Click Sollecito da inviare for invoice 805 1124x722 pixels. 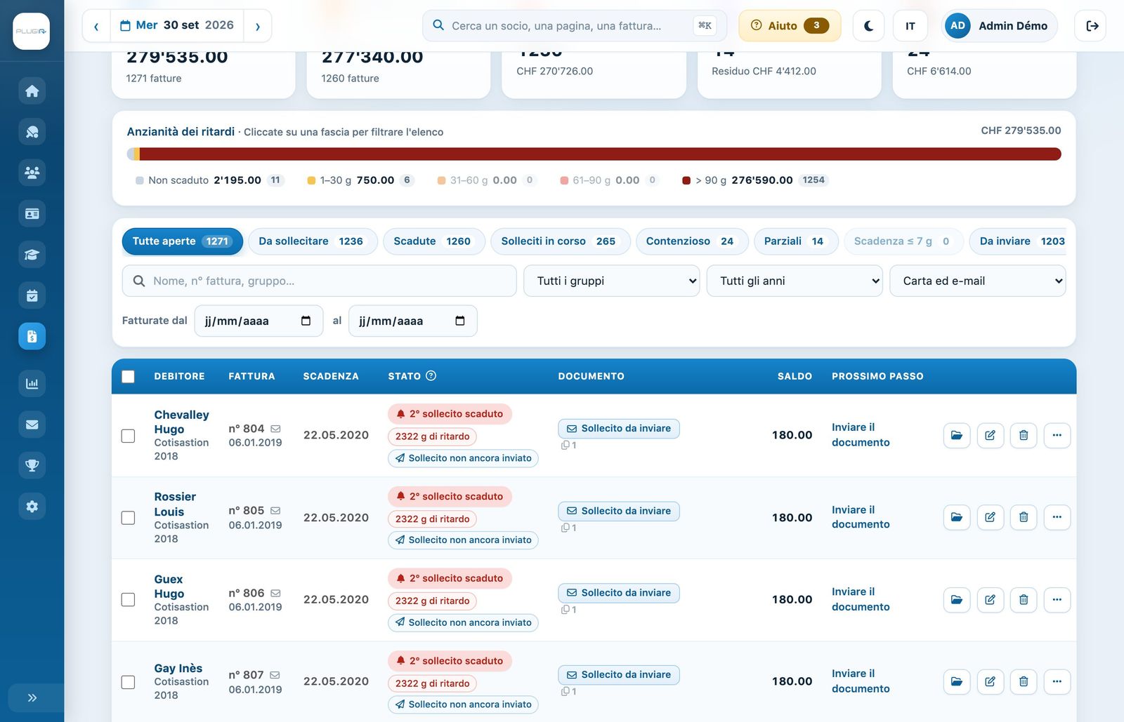point(618,511)
